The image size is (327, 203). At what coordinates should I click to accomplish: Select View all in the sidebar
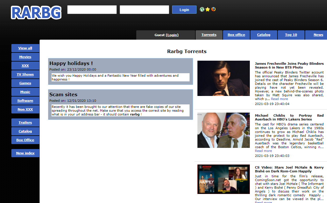pos(25,48)
